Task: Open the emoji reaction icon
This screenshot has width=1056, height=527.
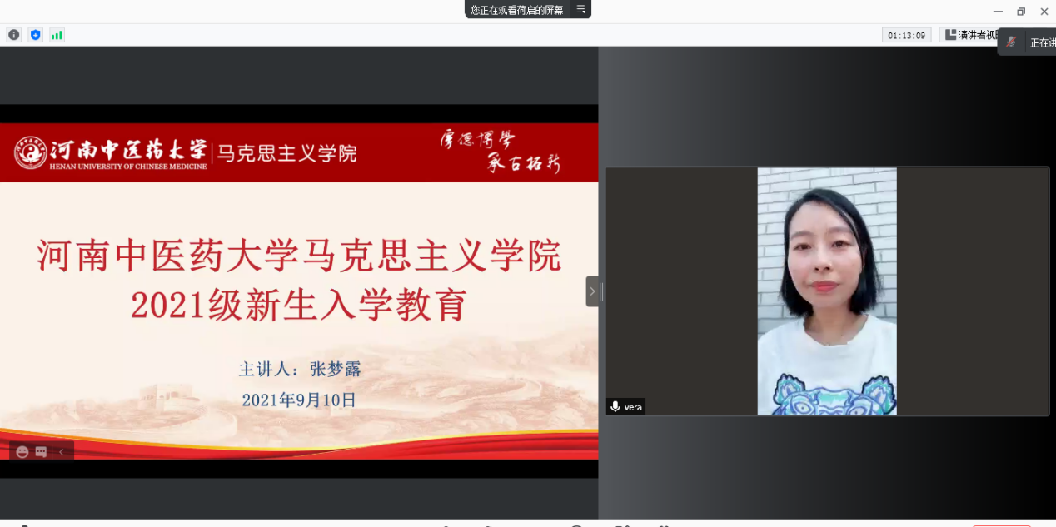Action: tap(22, 452)
